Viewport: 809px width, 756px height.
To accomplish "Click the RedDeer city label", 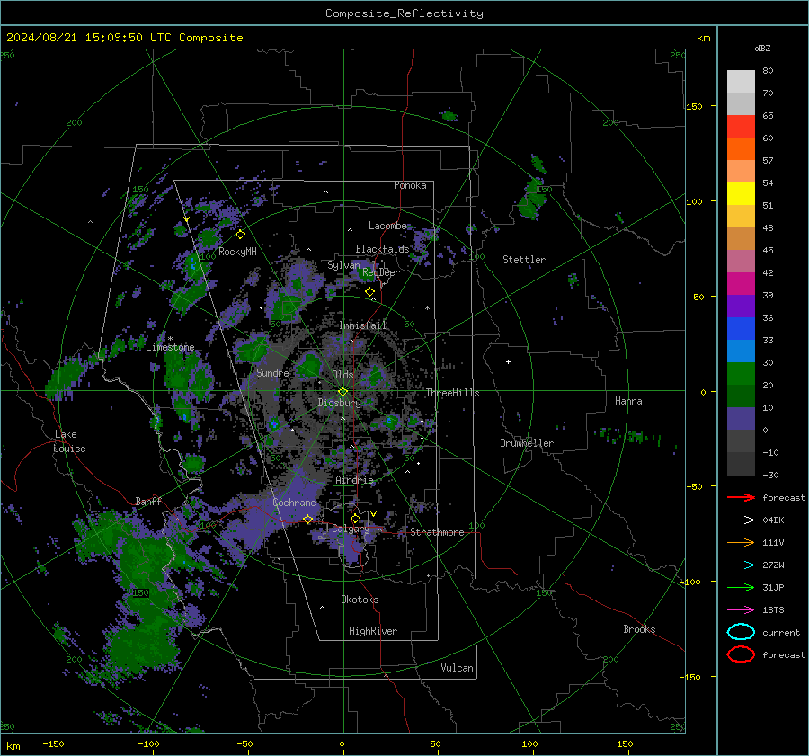I will point(381,272).
